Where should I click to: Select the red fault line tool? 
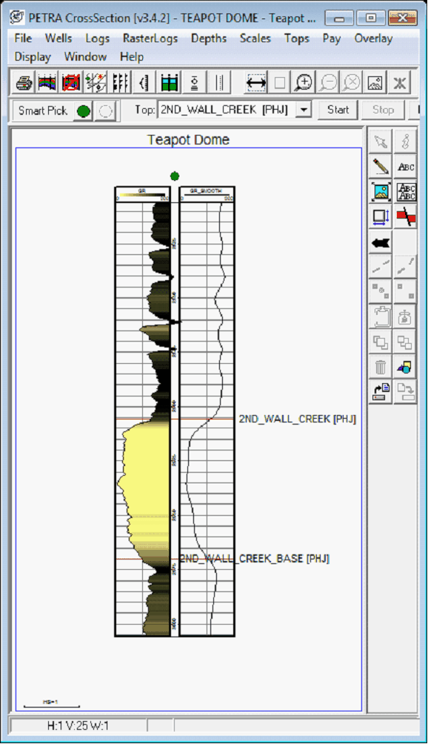tap(406, 216)
